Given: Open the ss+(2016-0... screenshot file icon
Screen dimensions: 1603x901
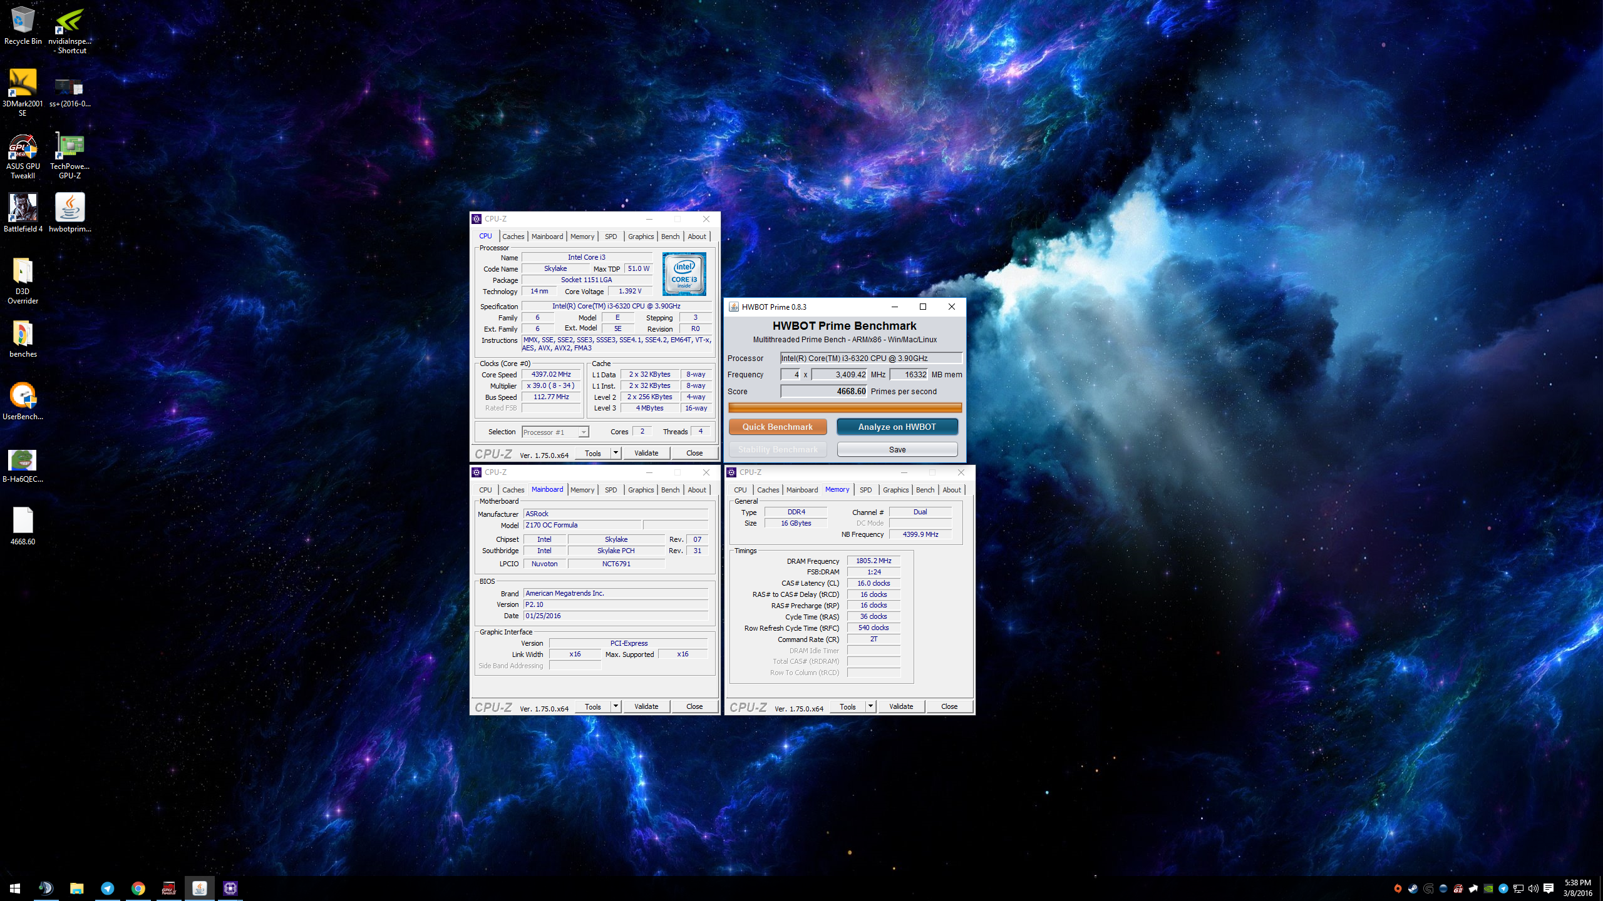Looking at the screenshot, I should [x=70, y=93].
